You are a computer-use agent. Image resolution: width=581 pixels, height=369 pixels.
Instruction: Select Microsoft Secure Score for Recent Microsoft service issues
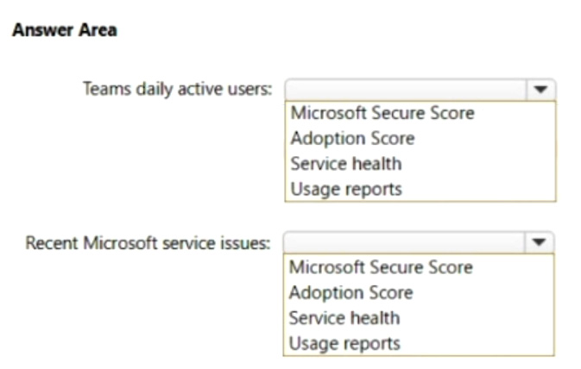pyautogui.click(x=380, y=267)
